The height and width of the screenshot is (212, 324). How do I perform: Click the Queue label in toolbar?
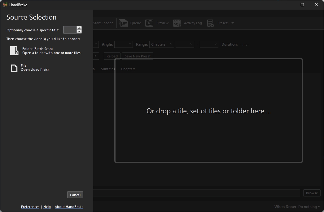(x=136, y=23)
